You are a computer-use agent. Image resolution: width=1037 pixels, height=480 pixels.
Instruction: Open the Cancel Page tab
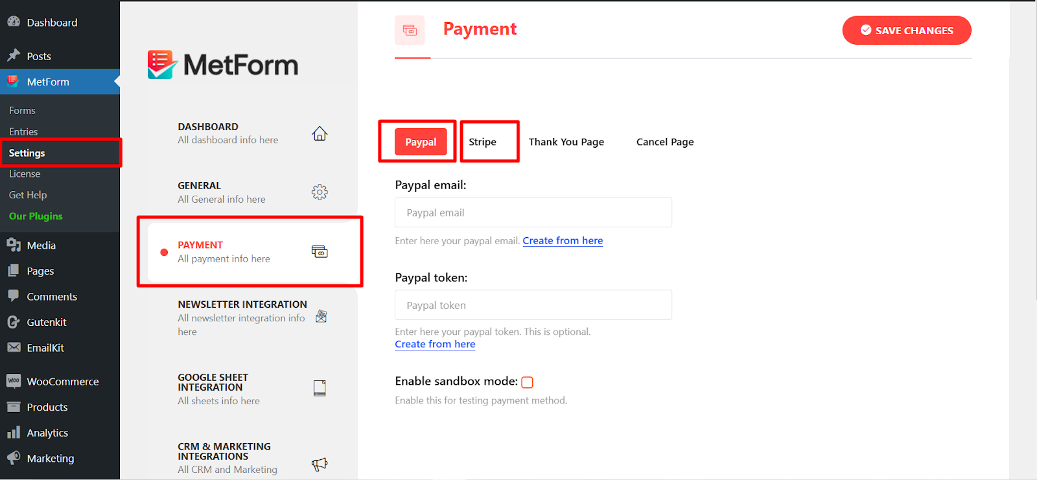665,142
